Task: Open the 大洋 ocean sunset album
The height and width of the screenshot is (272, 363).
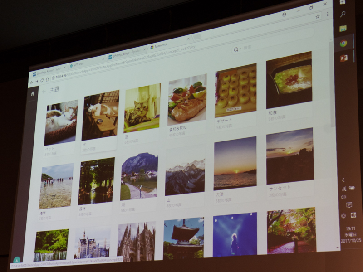Action: coord(235,163)
